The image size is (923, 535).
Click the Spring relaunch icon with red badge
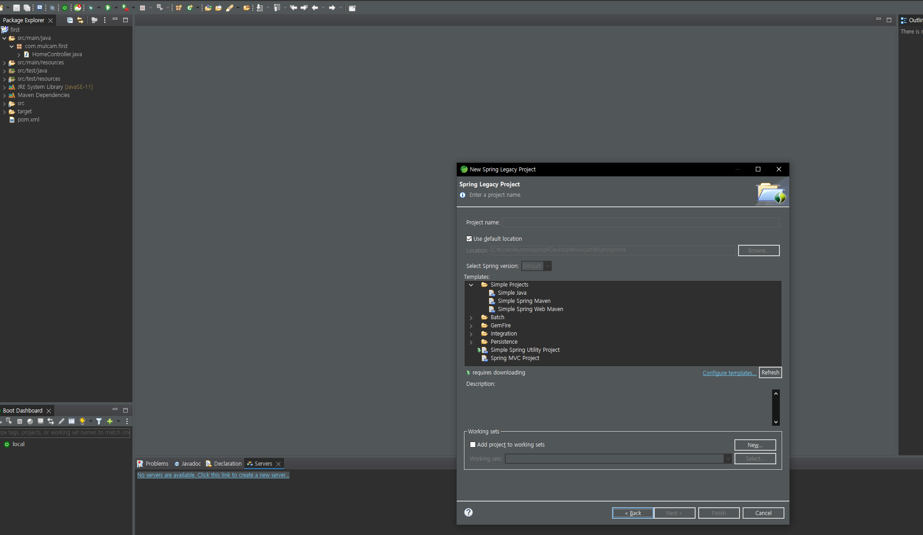click(x=78, y=8)
